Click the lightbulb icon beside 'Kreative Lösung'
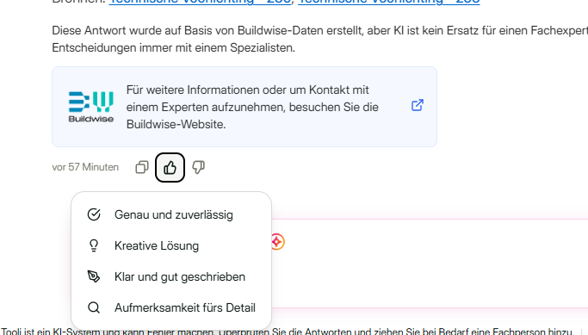 (x=94, y=245)
